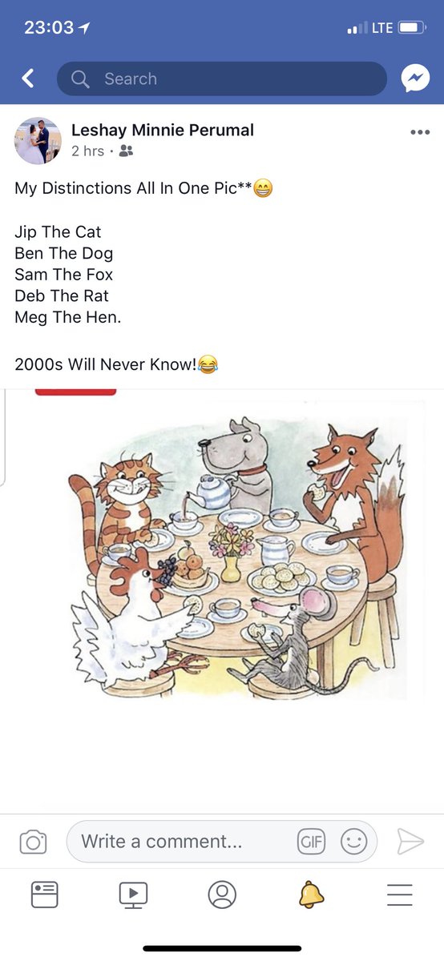This screenshot has width=444, height=961.
Task: Tap the search magnifier icon
Action: (x=80, y=78)
